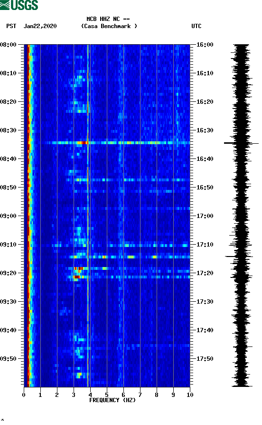Click the 09:10 PST time label
The width and height of the screenshot is (262, 425).
click(8, 245)
